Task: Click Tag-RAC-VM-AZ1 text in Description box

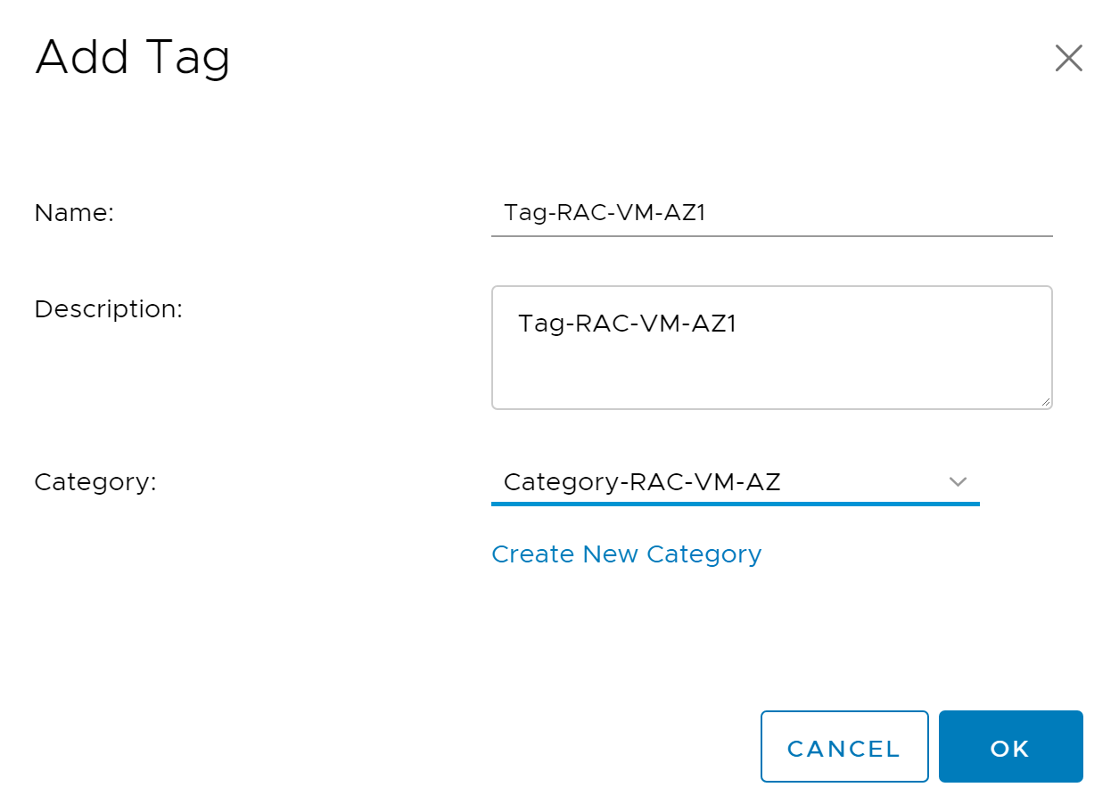Action: 627,323
